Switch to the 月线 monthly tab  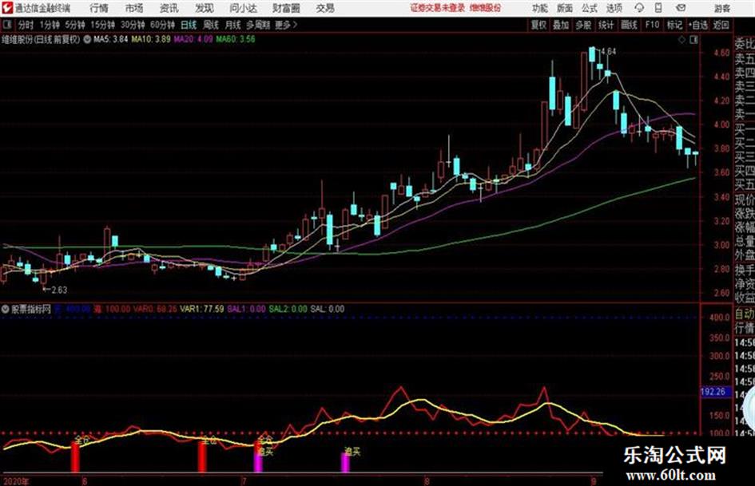(232, 25)
